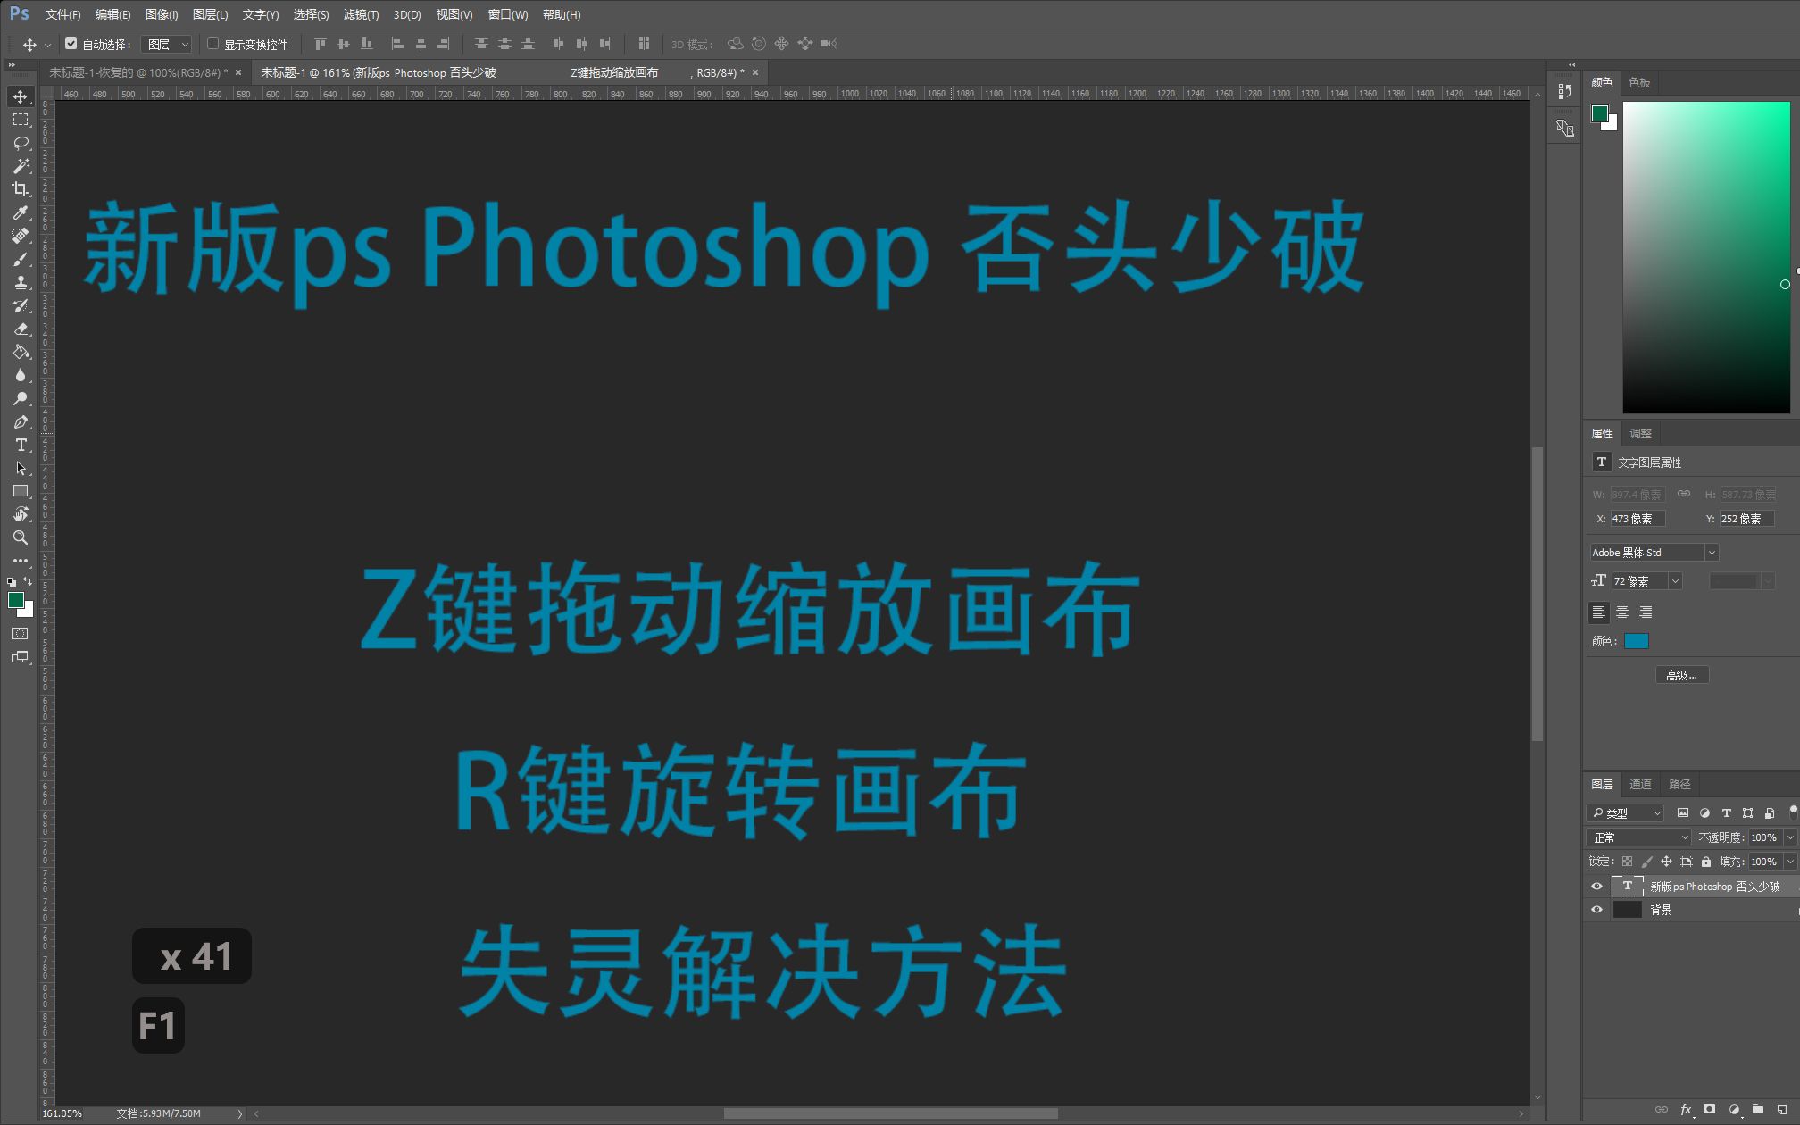Screen dimensions: 1800x1125
Task: Turn layer filtering on or off
Action: 1793,812
